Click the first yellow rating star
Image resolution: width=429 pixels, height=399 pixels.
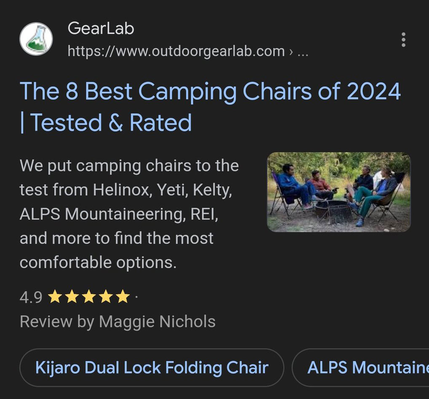[55, 297]
